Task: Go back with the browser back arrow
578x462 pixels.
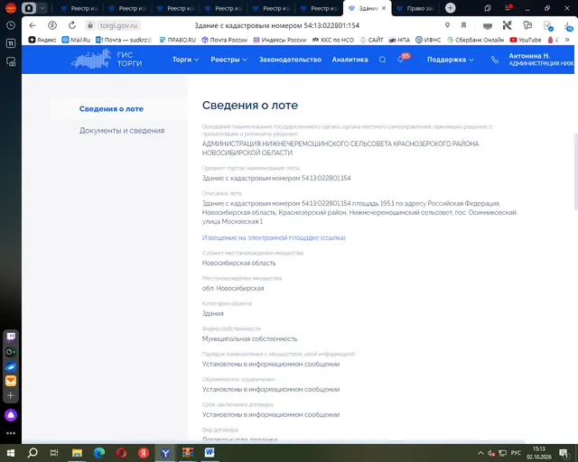Action: [33, 25]
